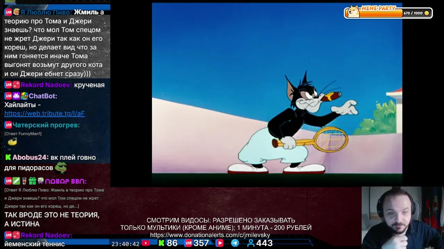This screenshot has width=444, height=249.
Task: Click the purple ПОВАР ВВП username
Action: [66, 181]
